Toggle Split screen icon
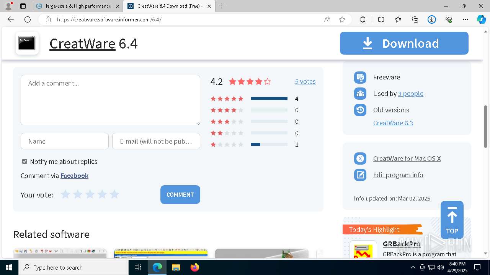 pos(381,19)
